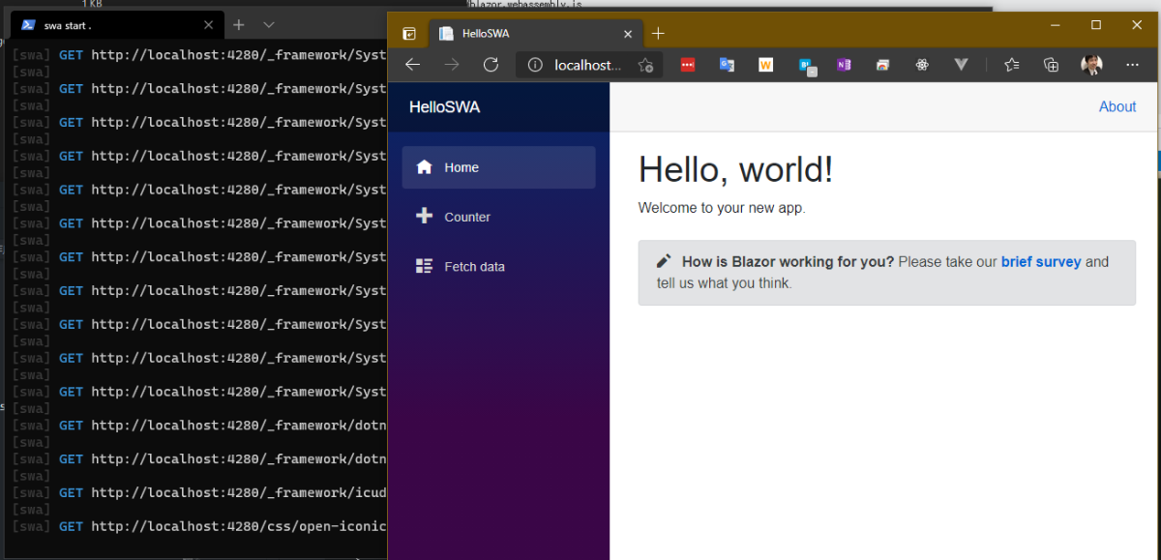
Task: Close the HelloSWA browser tab
Action: [x=627, y=34]
